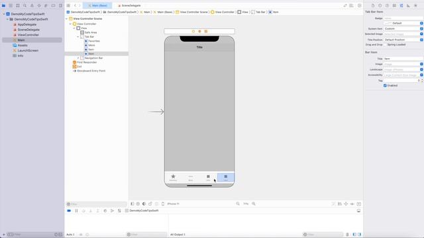This screenshot has height=238, width=424.
Task: Show the Attributes inspector
Action: tap(401, 5)
